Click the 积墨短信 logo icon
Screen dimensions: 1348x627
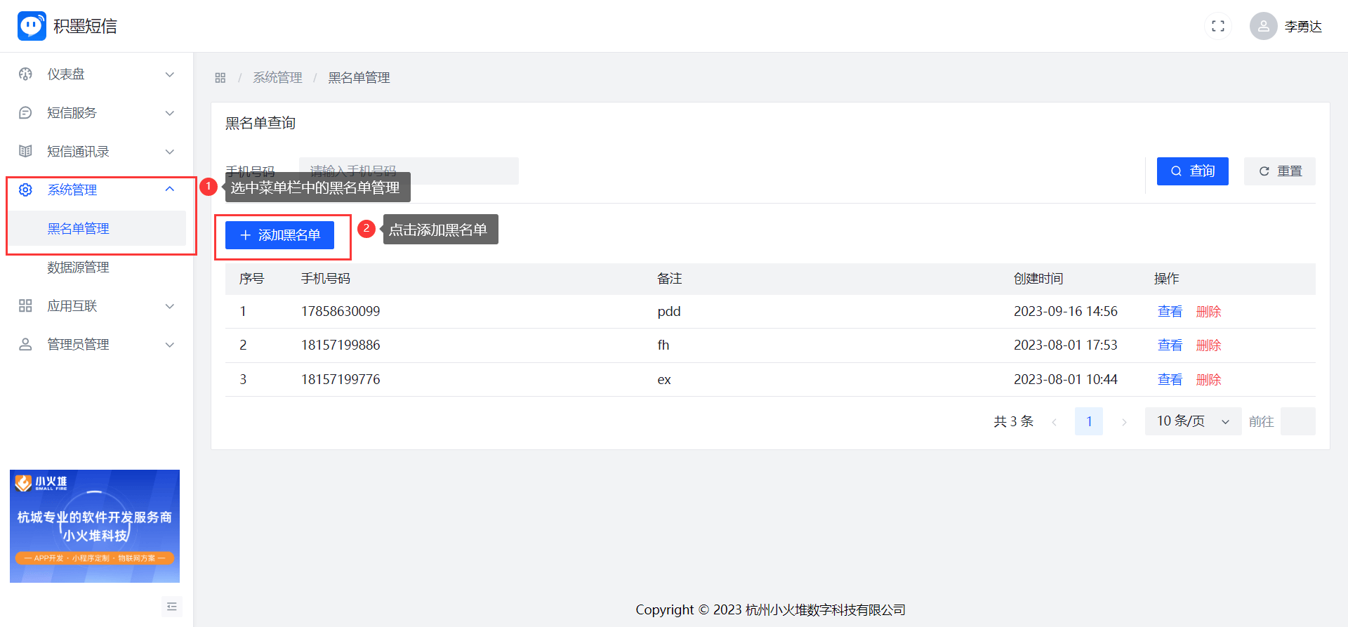point(32,26)
